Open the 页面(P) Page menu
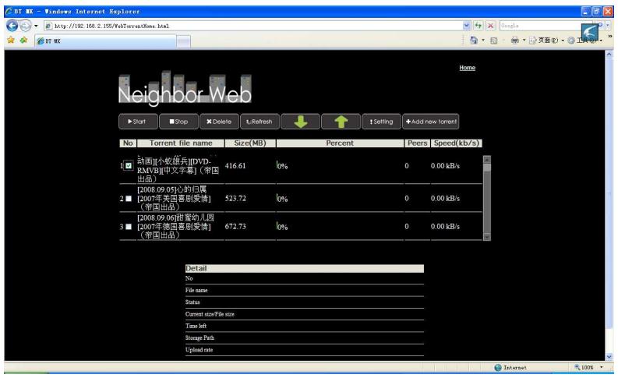 point(546,41)
